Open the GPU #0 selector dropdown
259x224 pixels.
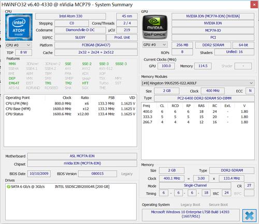coord(155,45)
